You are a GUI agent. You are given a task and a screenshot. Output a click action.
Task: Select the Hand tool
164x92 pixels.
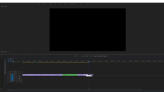click(5, 72)
